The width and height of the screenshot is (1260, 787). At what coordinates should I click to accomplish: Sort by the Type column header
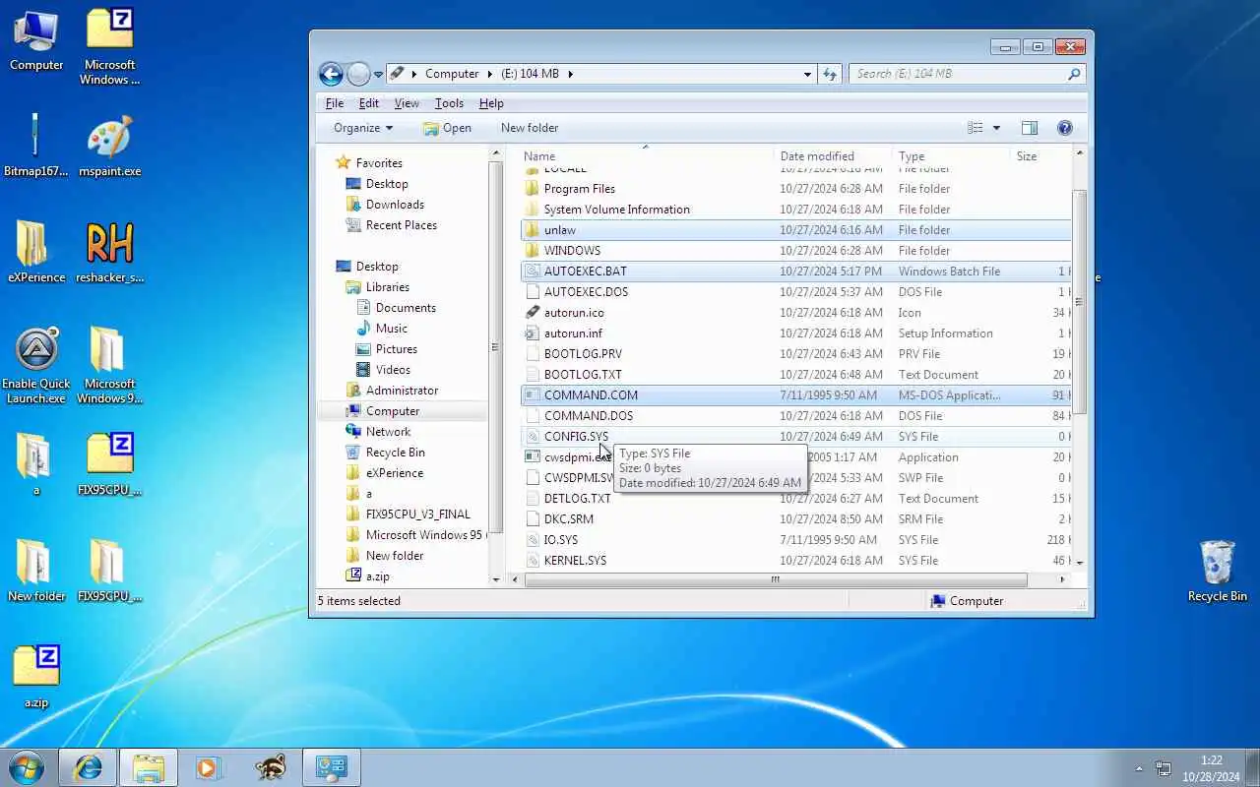pyautogui.click(x=951, y=156)
